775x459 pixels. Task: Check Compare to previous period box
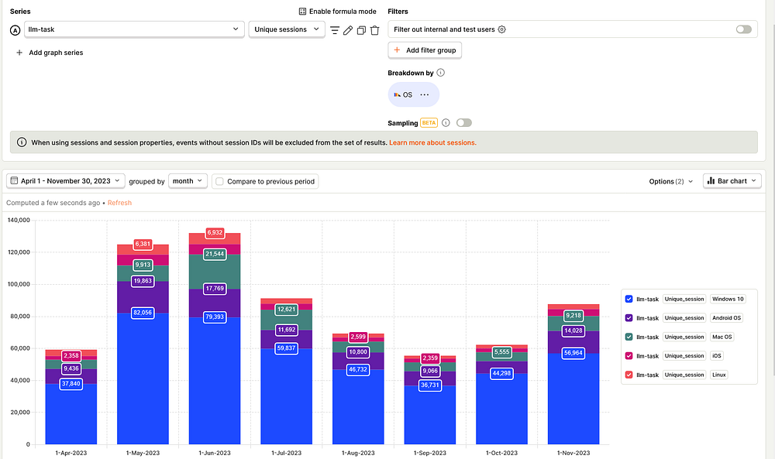(220, 182)
